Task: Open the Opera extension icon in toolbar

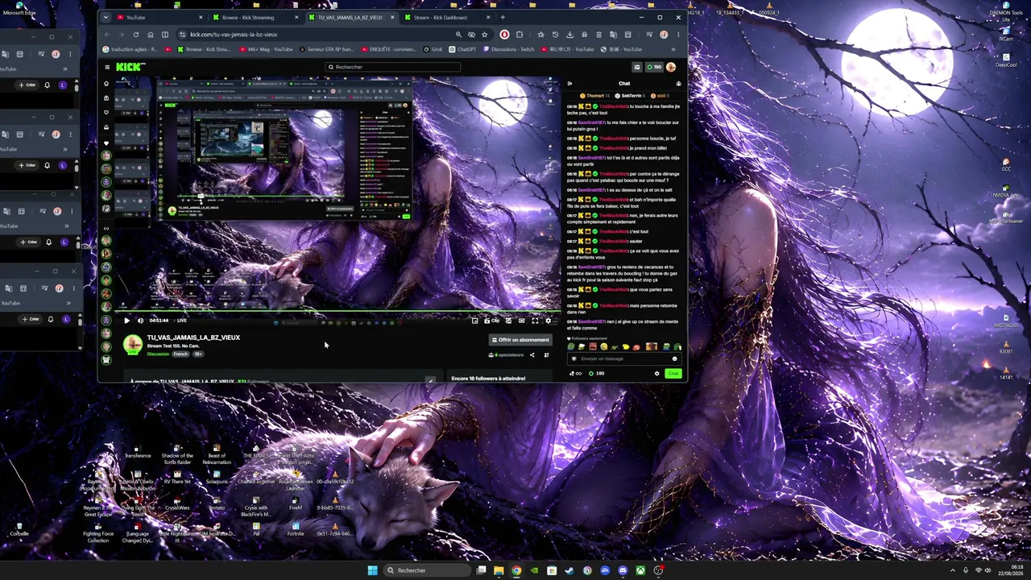Action: point(504,35)
